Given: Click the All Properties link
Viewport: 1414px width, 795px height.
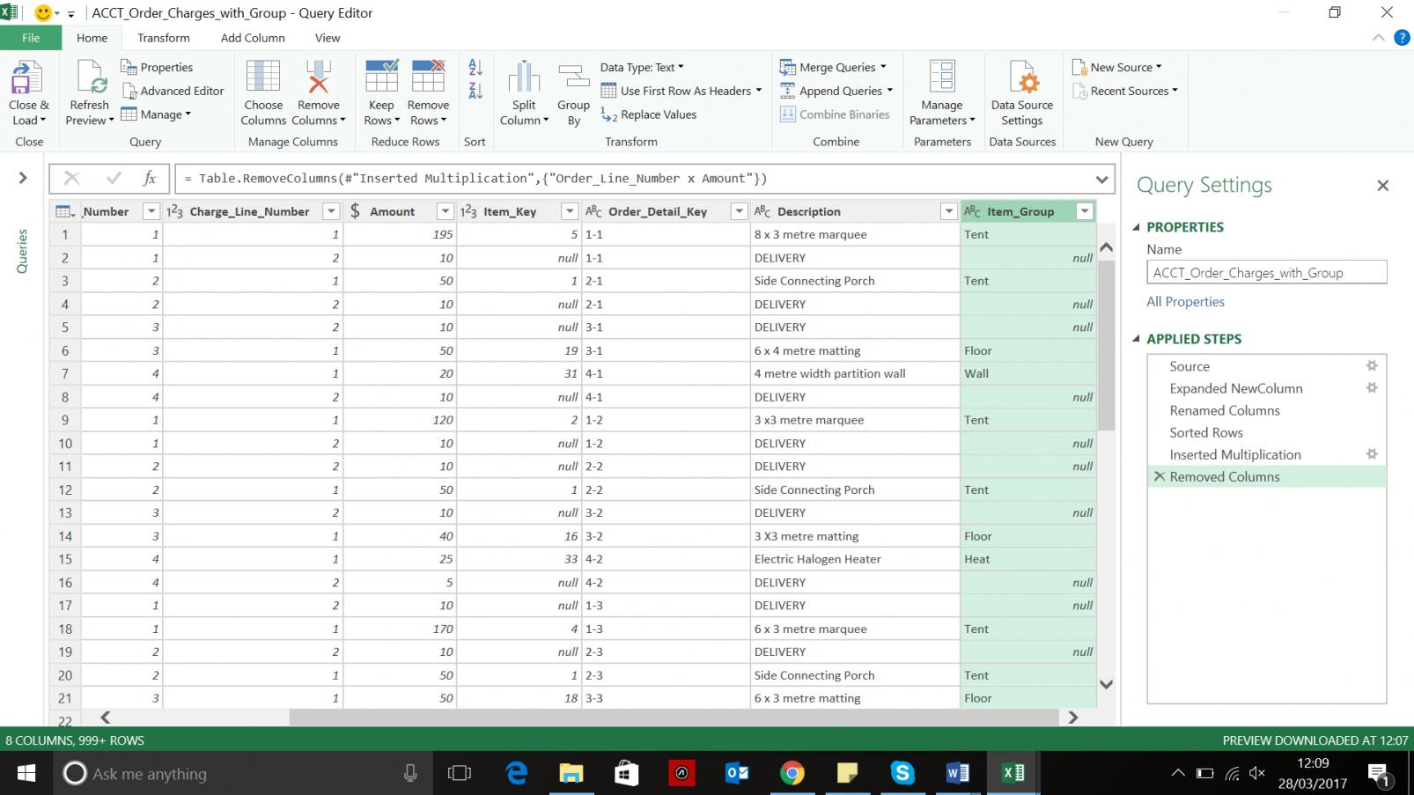Looking at the screenshot, I should click(1185, 301).
